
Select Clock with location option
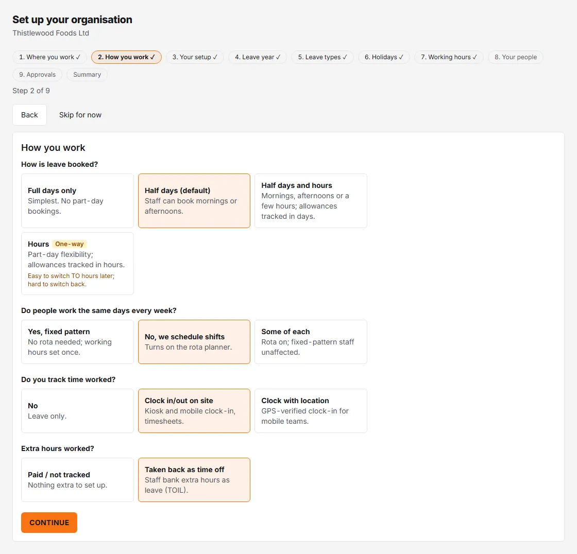(311, 411)
